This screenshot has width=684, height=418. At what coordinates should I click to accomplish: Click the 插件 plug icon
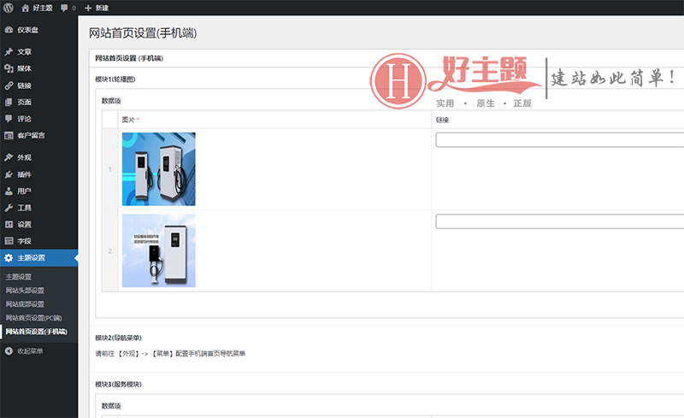(x=9, y=174)
